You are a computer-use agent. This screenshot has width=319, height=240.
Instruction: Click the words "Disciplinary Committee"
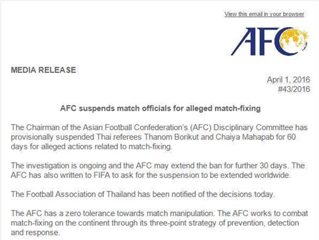point(253,127)
